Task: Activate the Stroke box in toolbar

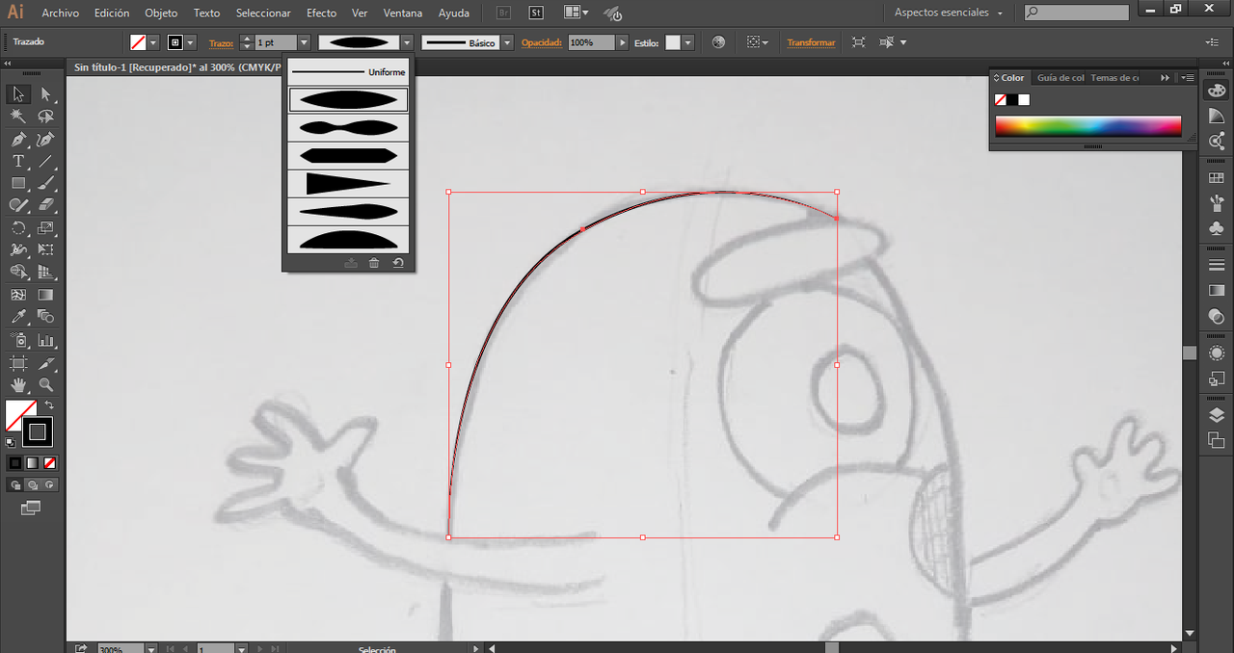Action: pyautogui.click(x=38, y=431)
